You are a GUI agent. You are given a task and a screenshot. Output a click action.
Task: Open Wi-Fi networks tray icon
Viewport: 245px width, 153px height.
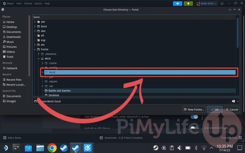pos(204,148)
